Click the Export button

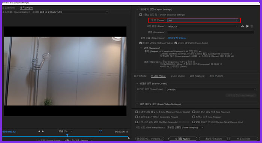tap(213, 139)
